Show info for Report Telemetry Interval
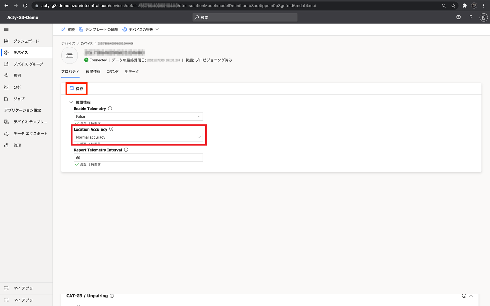 point(126,150)
